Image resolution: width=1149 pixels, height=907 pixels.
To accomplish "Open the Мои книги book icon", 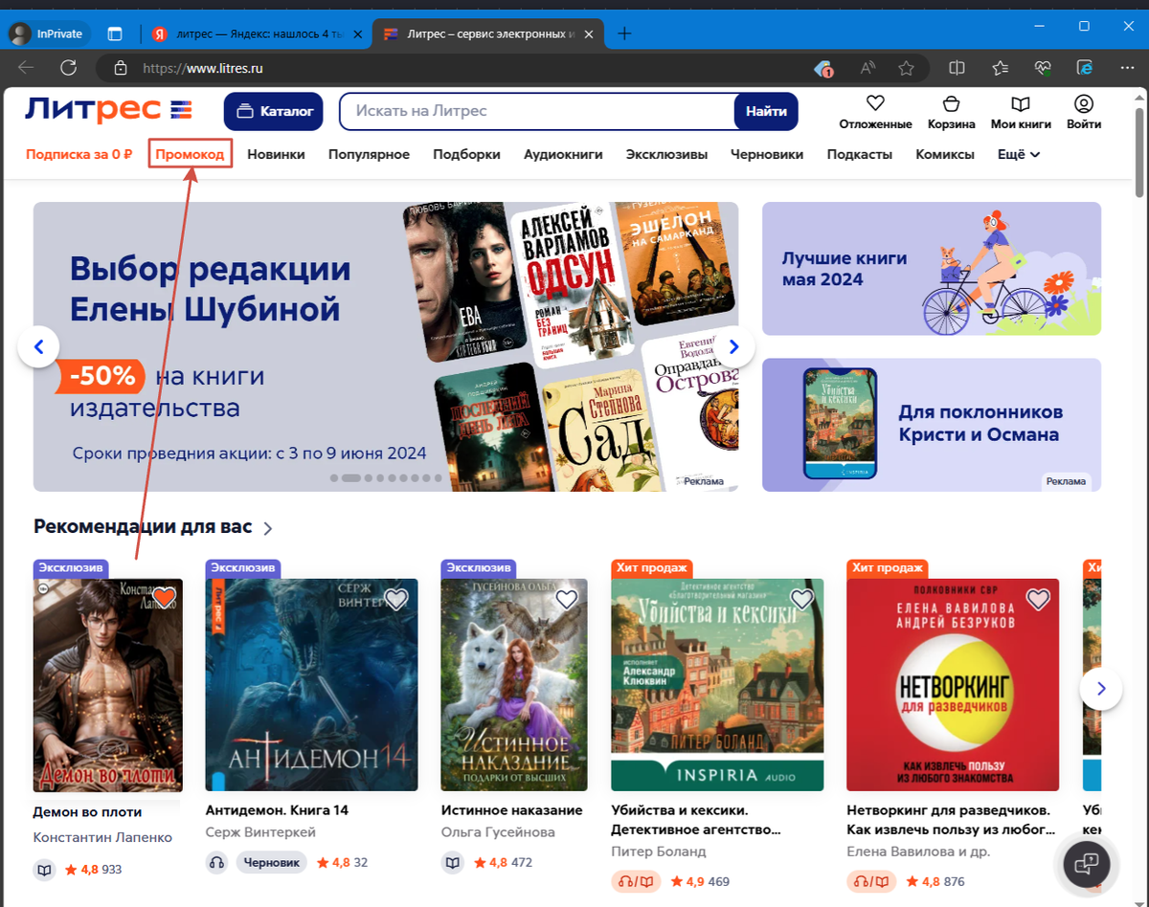I will click(1021, 103).
